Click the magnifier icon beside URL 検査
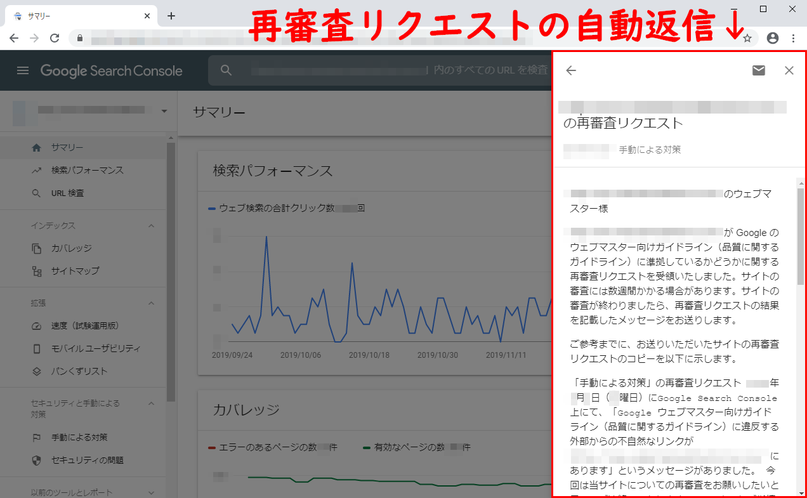807x498 pixels. (x=37, y=193)
